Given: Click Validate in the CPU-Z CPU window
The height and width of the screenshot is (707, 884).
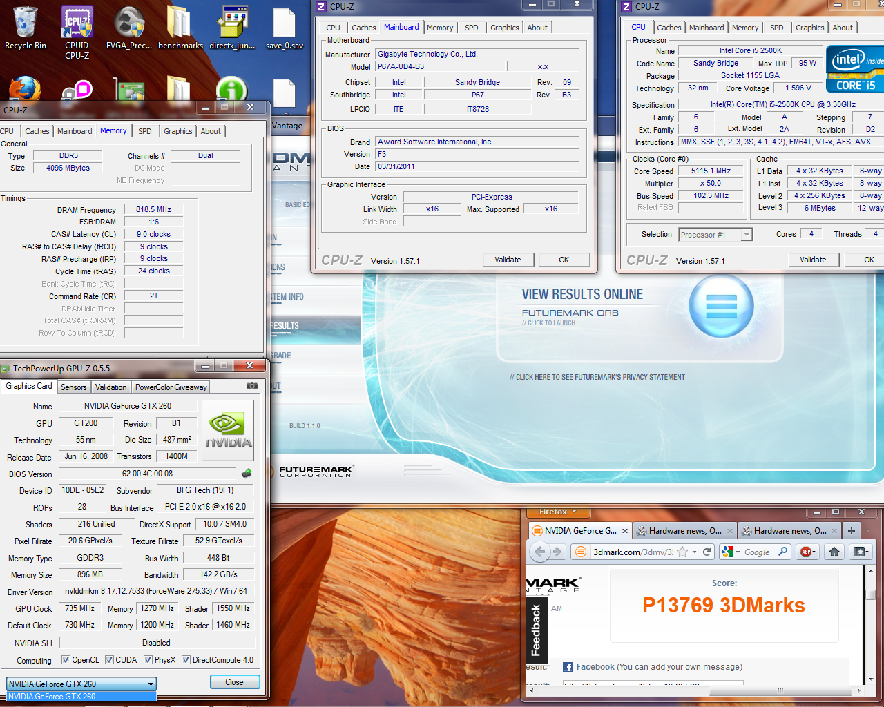Looking at the screenshot, I should 813,260.
